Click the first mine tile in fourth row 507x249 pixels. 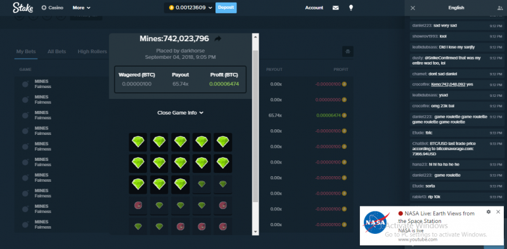[138, 205]
